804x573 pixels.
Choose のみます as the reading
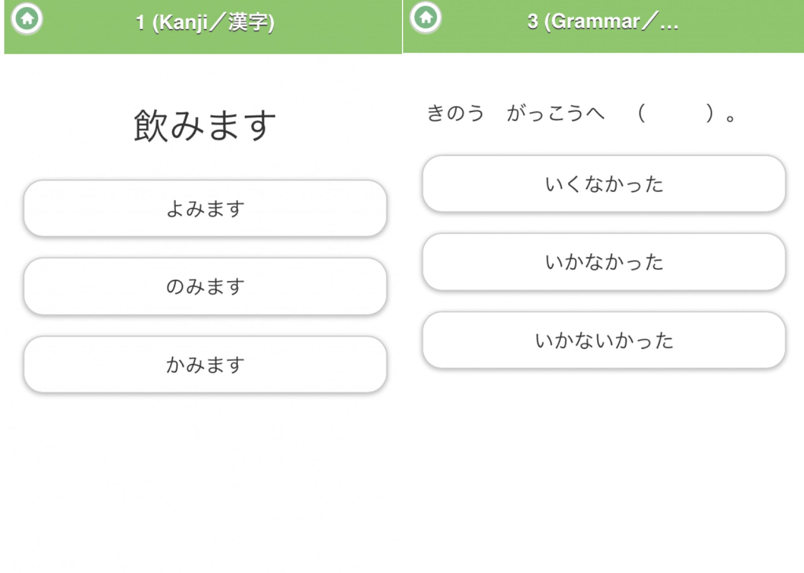205,286
